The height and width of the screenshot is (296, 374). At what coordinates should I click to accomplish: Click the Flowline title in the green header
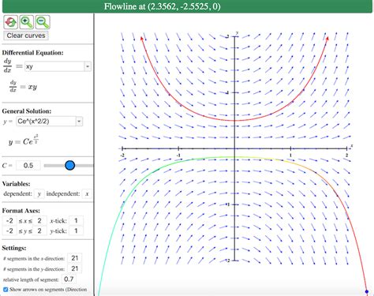click(x=163, y=6)
